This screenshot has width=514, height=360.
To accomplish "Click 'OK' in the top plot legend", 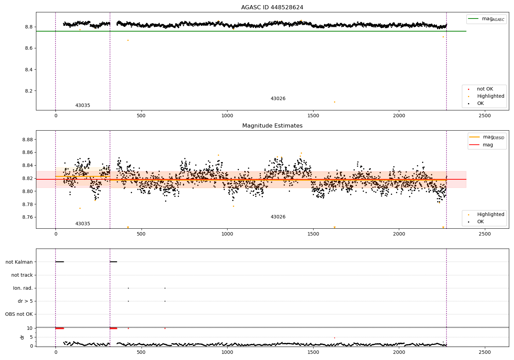I will tap(480, 104).
